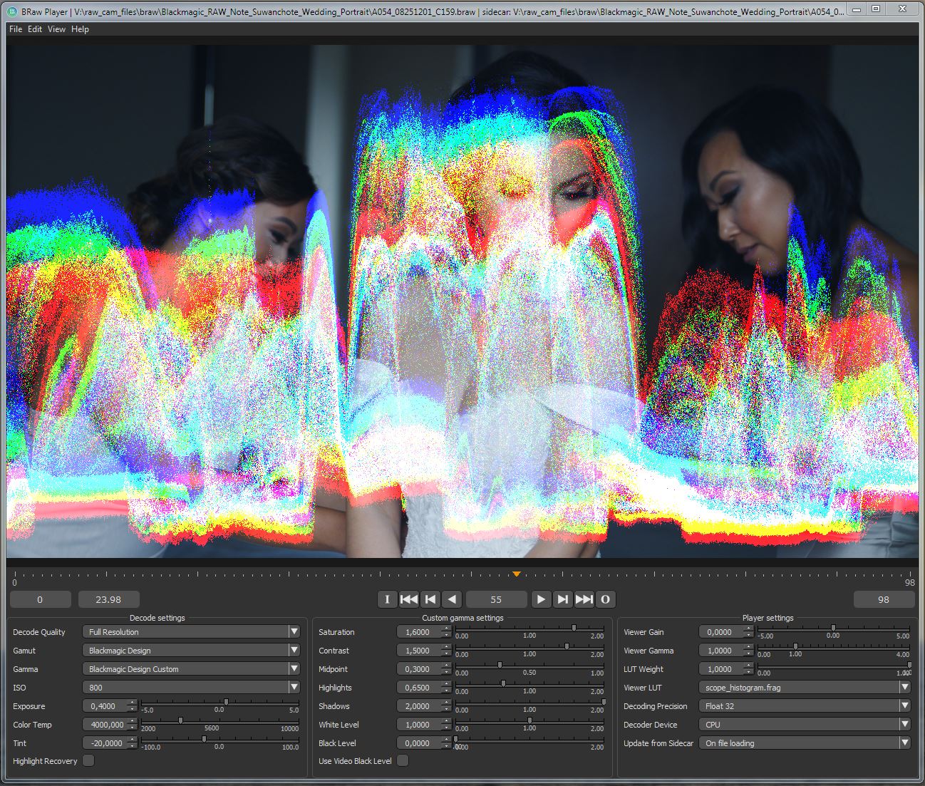
Task: Click the end frame field showing 98
Action: point(884,599)
